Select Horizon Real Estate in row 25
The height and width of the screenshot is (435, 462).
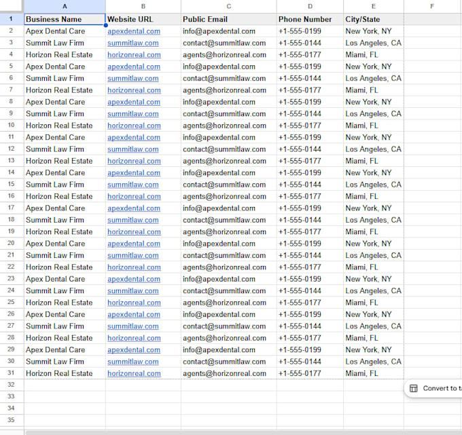[x=65, y=303]
